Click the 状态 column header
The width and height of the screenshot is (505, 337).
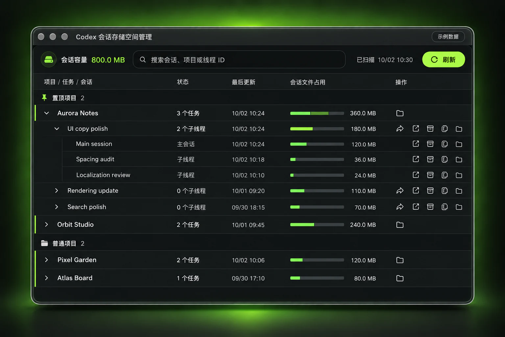point(183,82)
